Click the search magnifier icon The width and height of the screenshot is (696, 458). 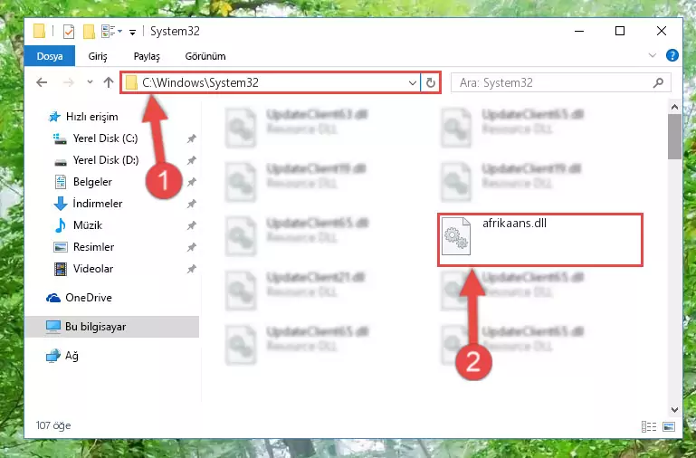click(x=659, y=82)
